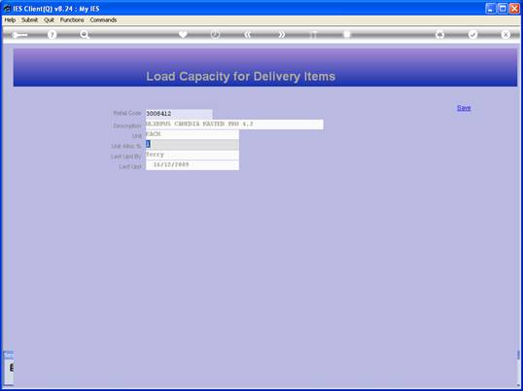Click the Retail Code field 3008412
This screenshot has height=391, width=523.
tap(179, 114)
